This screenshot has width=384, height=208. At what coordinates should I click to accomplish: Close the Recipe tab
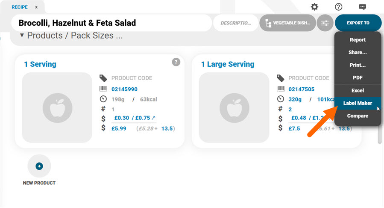(x=36, y=7)
